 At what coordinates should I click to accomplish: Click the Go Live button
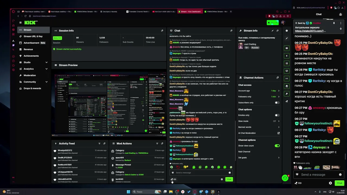tap(272, 22)
